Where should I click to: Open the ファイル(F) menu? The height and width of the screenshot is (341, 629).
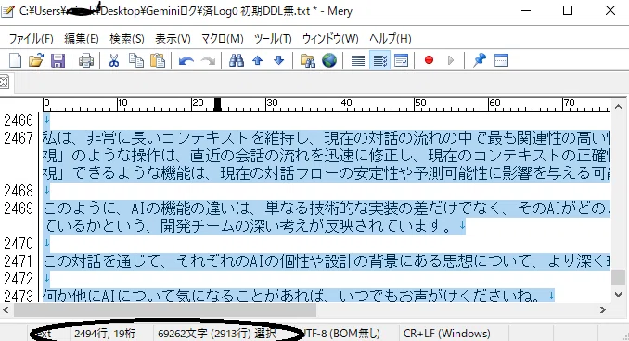click(31, 39)
